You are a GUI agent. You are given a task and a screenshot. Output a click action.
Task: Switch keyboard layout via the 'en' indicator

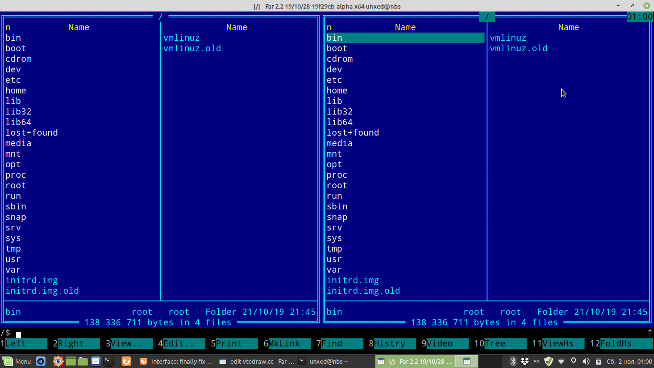point(537,361)
